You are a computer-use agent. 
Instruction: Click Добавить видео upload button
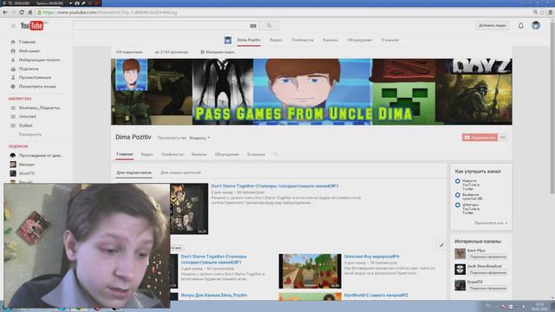click(493, 25)
